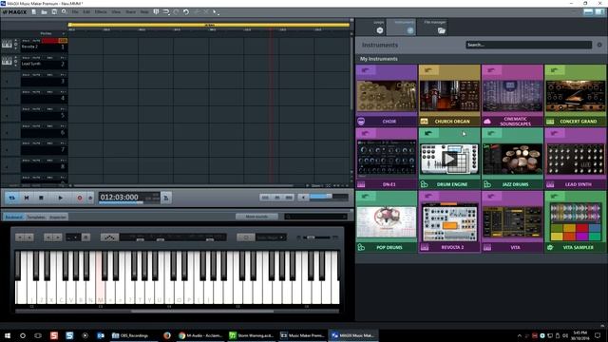Viewport: 608px width, 342px height.
Task: Click load arrow on Vita Sampler tile
Action: point(554,197)
